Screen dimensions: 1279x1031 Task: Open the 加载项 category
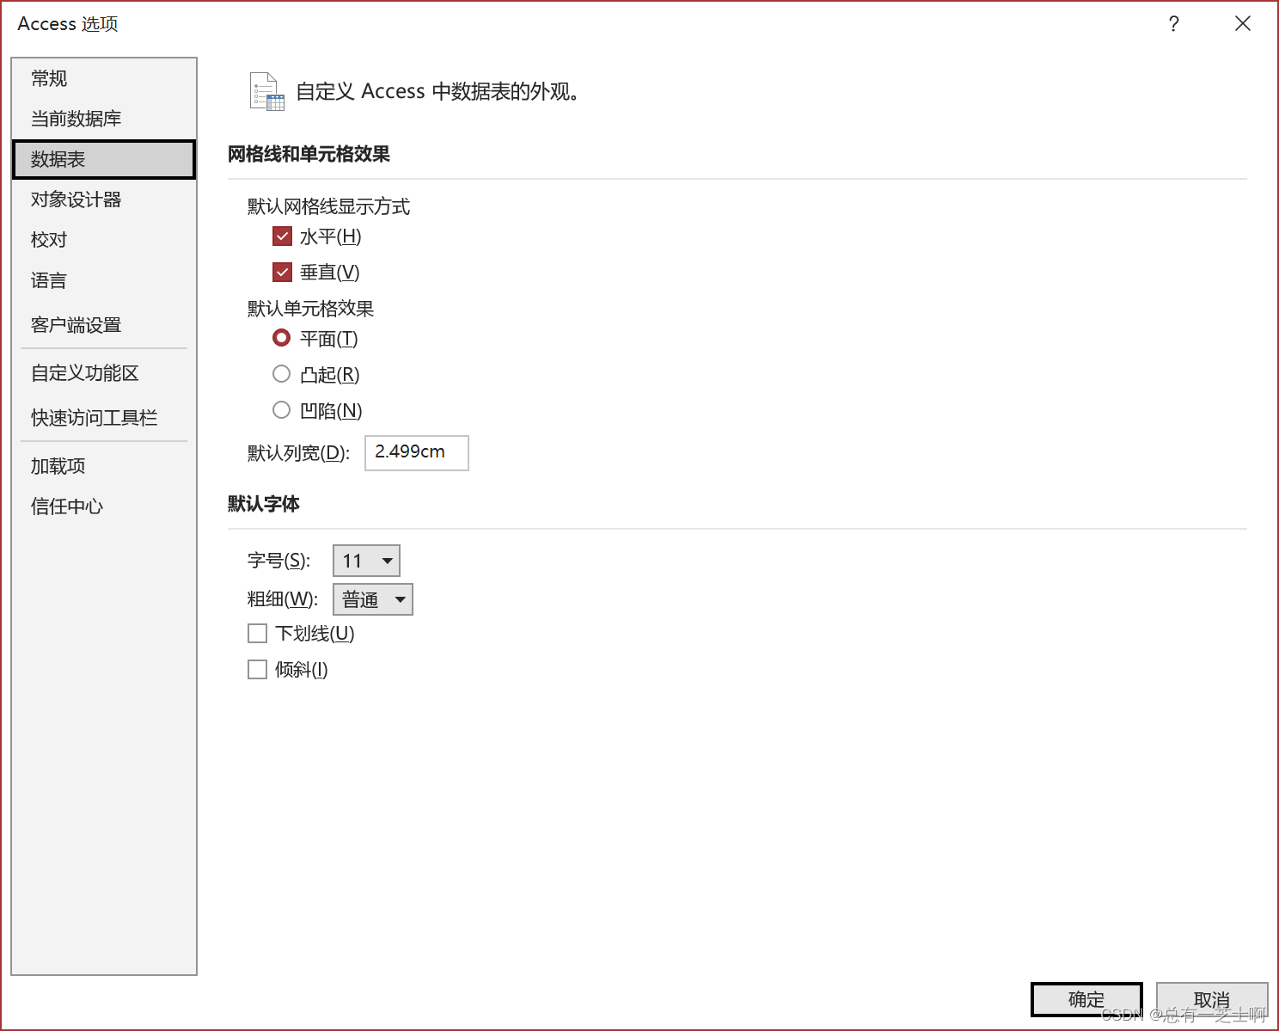[x=104, y=466]
